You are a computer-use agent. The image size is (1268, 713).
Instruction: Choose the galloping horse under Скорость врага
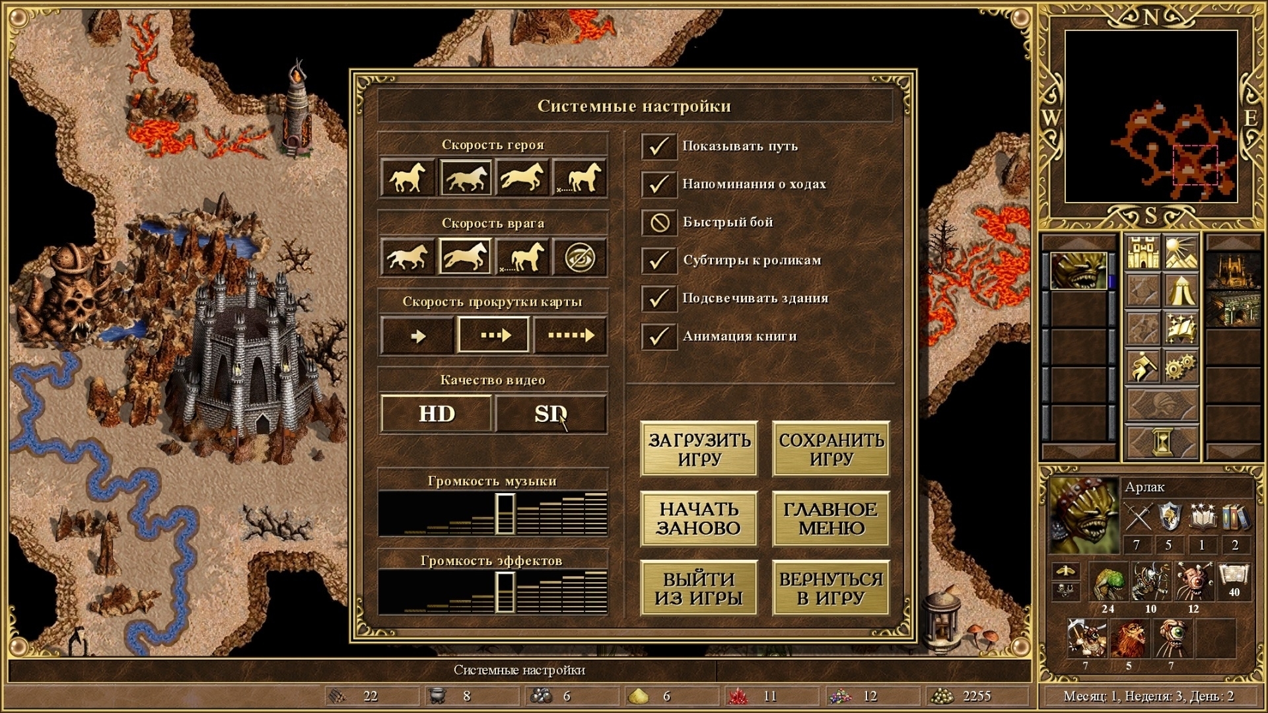[466, 256]
